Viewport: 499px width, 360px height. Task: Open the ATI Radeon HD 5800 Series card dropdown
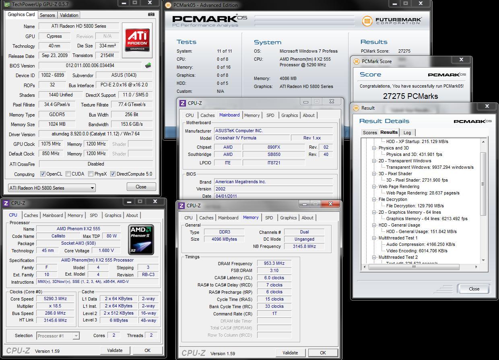[x=92, y=188]
